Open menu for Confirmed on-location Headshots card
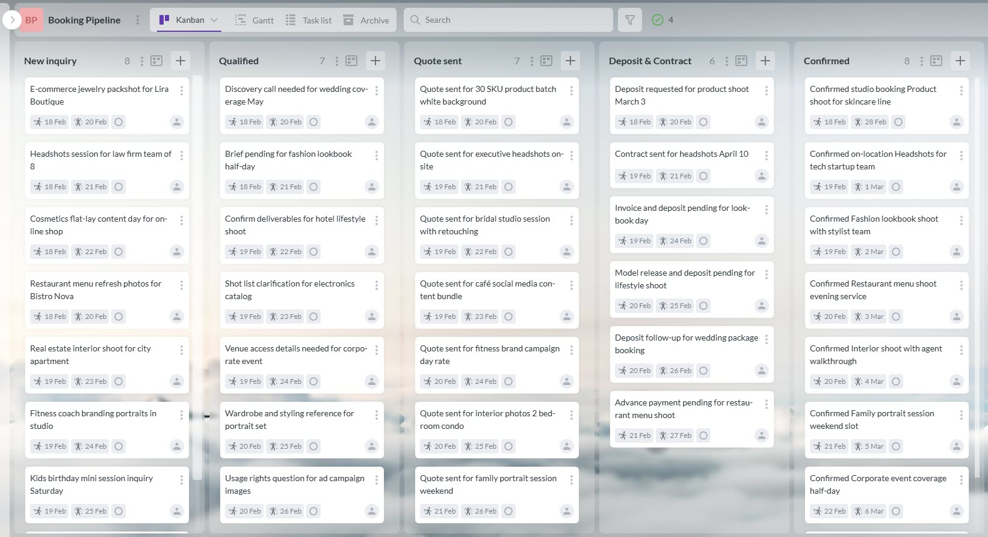 pos(962,156)
